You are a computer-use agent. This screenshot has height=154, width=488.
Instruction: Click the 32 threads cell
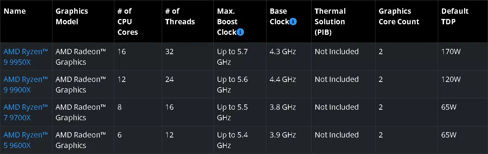pyautogui.click(x=169, y=52)
